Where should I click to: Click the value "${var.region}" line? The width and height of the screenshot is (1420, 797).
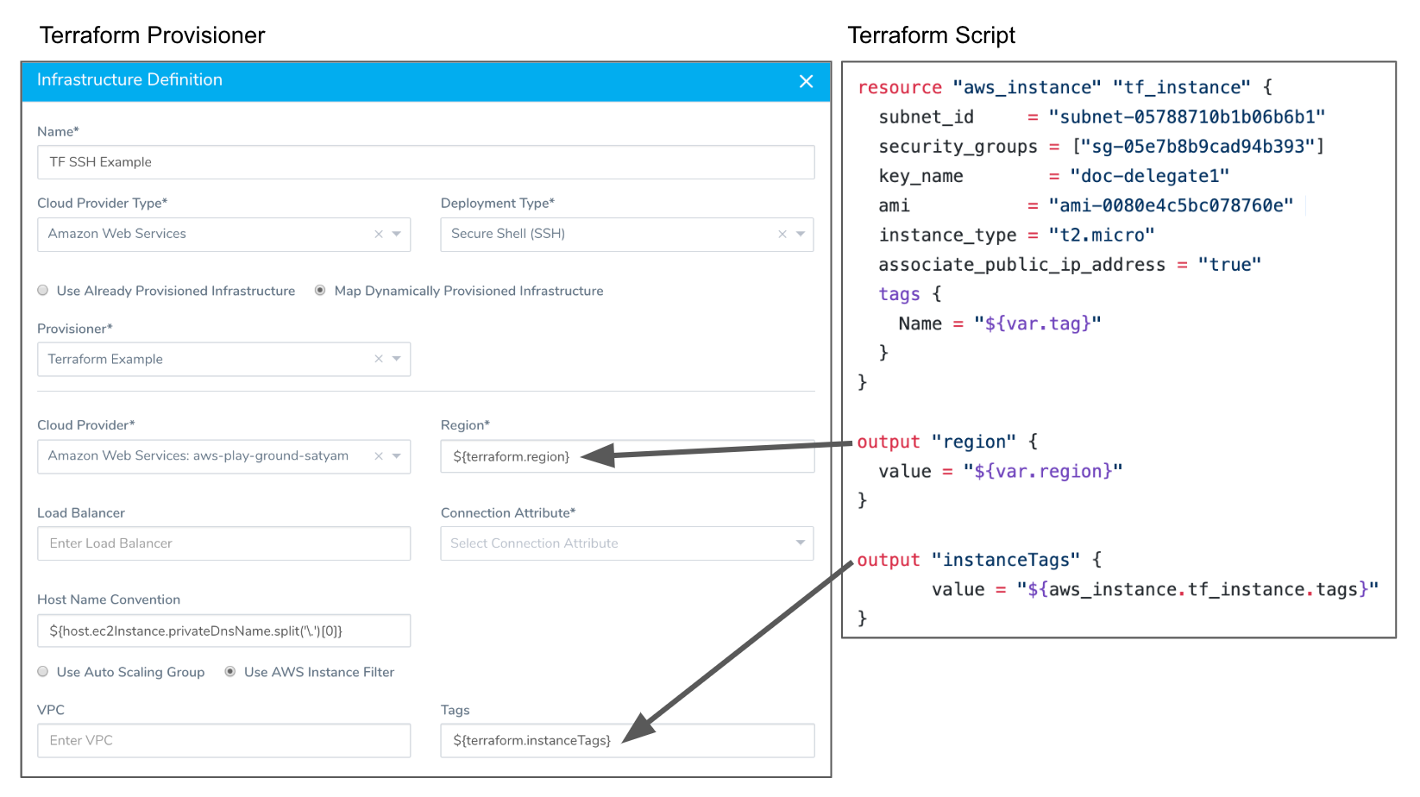[1001, 471]
